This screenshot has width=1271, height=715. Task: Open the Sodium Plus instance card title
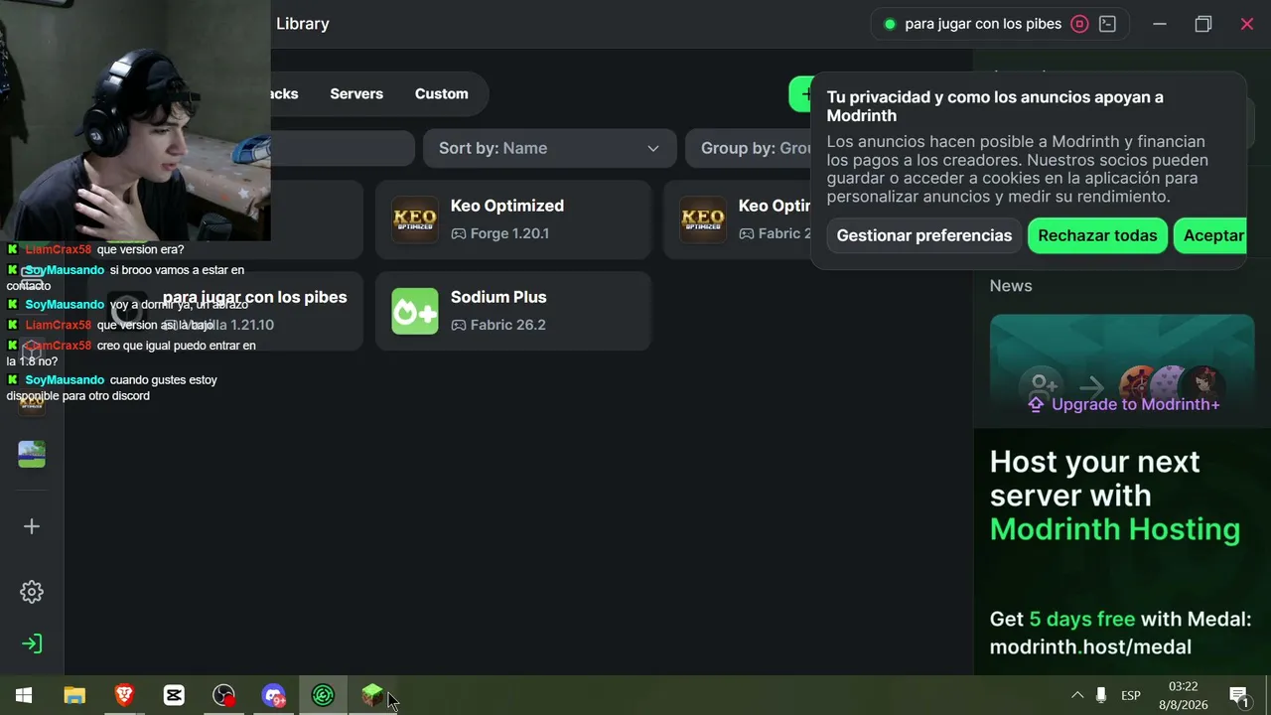pos(498,297)
